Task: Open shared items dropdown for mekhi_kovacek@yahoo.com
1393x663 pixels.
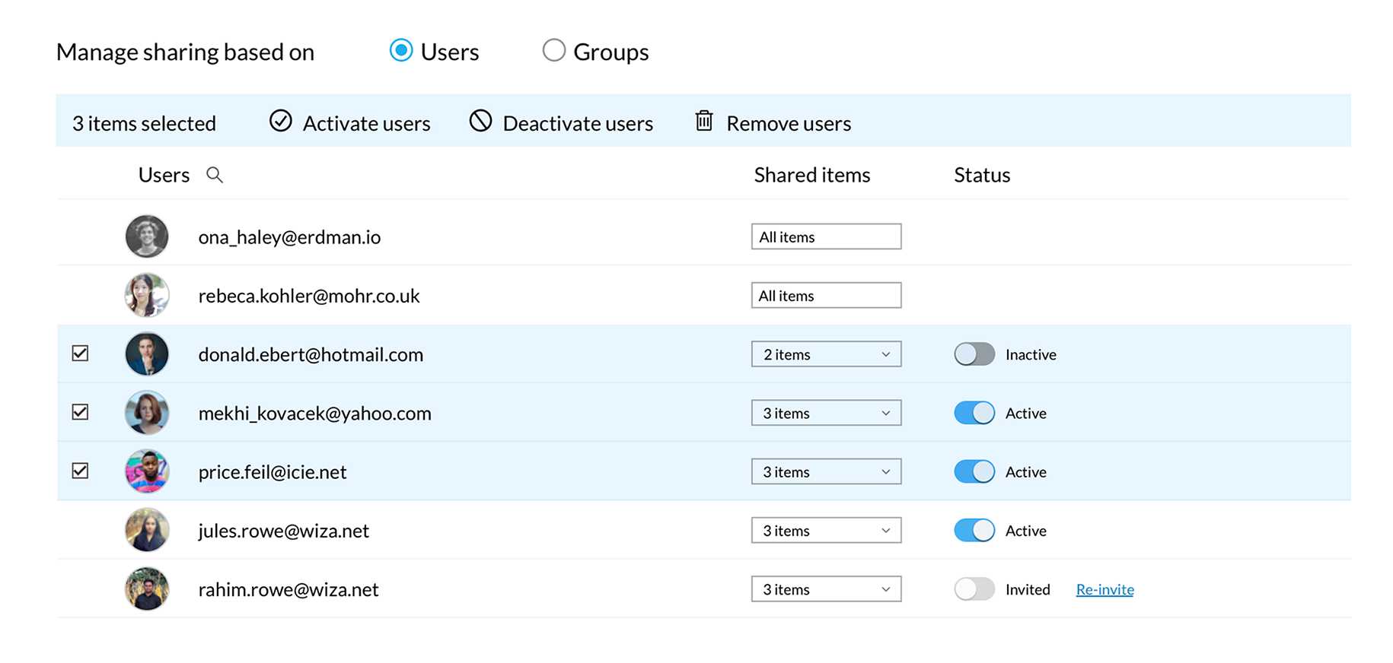Action: 826,413
